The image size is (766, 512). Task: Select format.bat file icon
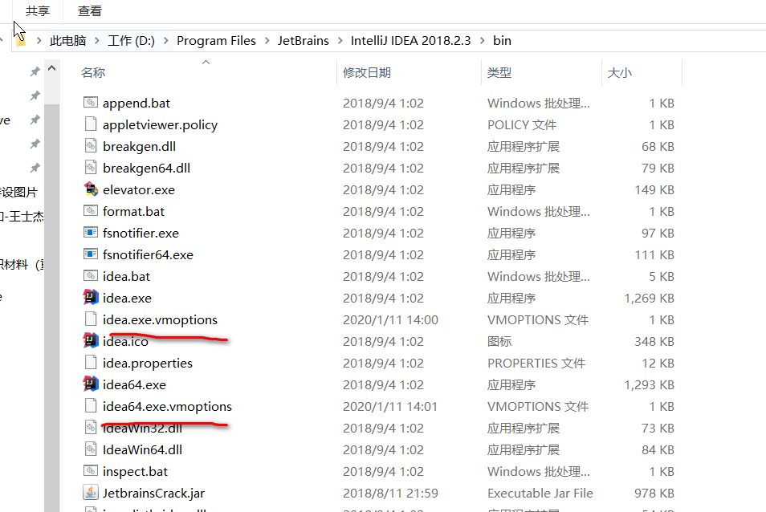pyautogui.click(x=91, y=211)
